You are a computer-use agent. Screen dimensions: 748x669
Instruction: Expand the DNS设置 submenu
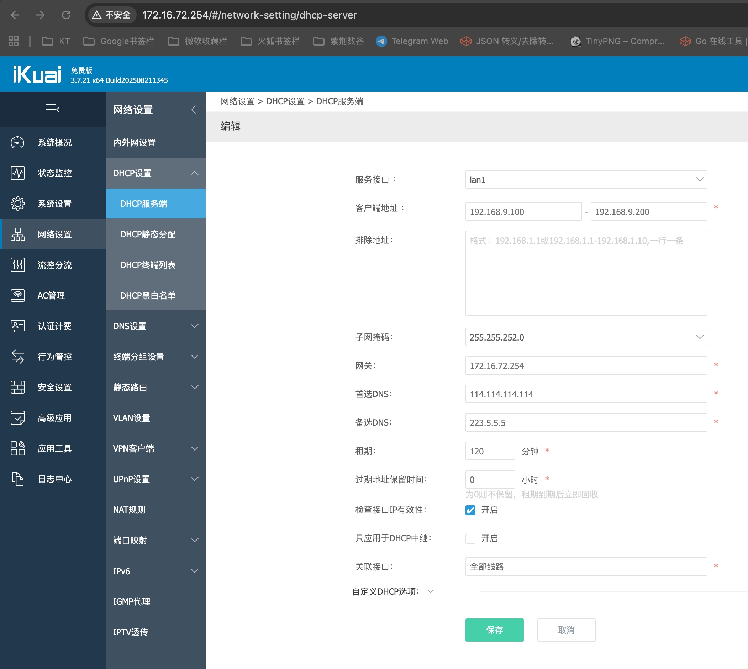156,326
